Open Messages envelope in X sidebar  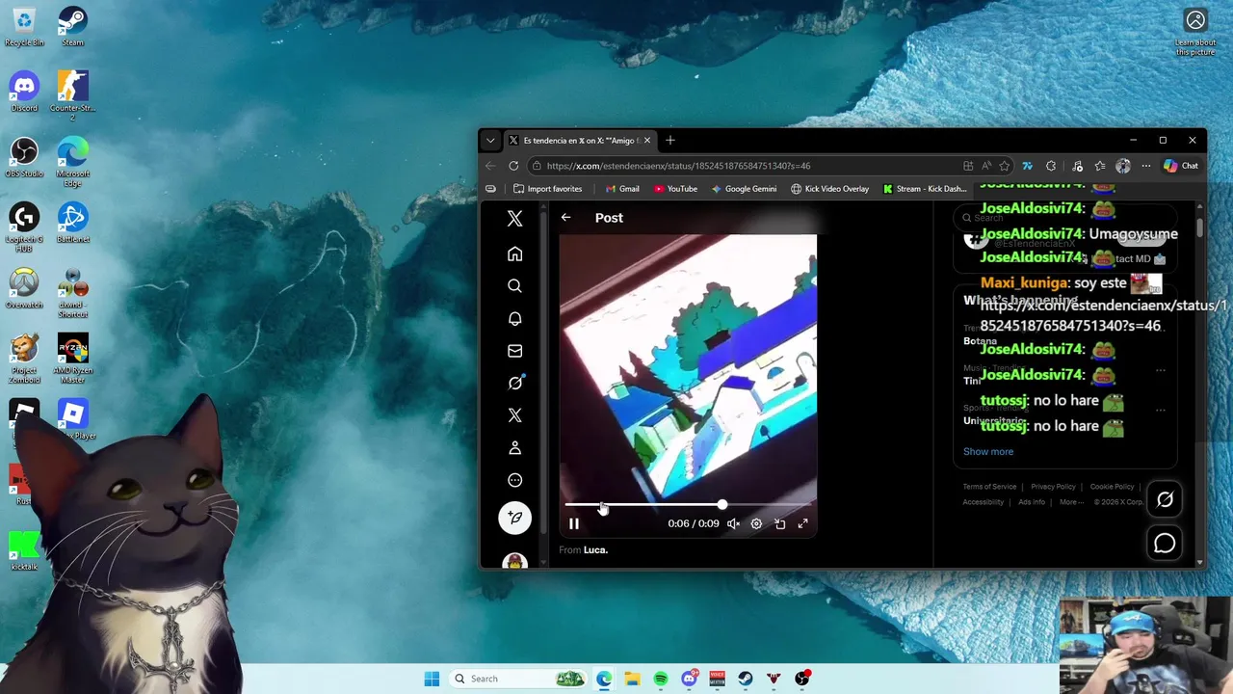click(514, 351)
